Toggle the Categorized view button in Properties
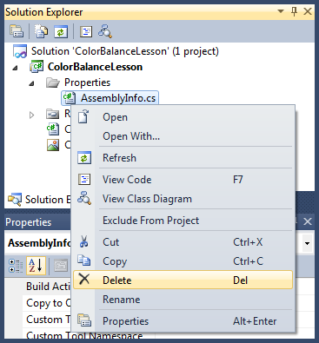 16,266
